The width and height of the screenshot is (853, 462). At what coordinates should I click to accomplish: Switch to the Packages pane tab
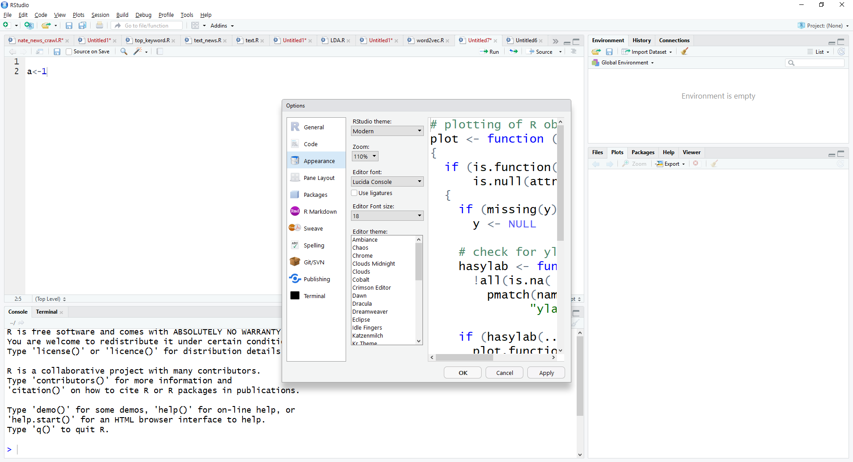(643, 152)
